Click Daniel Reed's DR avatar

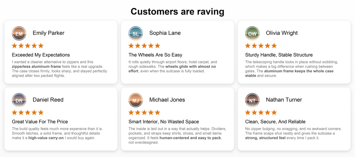click(19, 100)
